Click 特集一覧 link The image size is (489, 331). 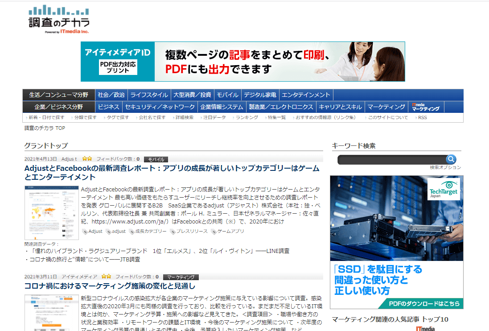coord(276,118)
